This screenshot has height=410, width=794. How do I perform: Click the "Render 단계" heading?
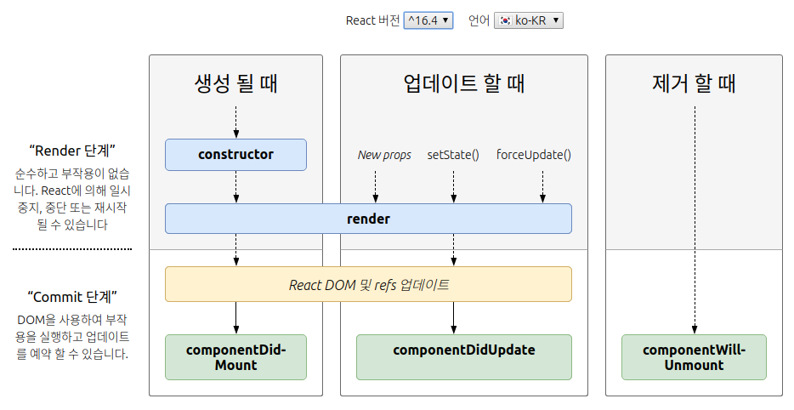pos(72,151)
